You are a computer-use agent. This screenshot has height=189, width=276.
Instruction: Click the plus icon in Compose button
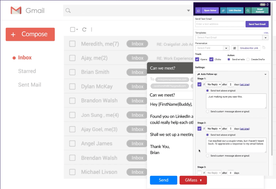13,34
